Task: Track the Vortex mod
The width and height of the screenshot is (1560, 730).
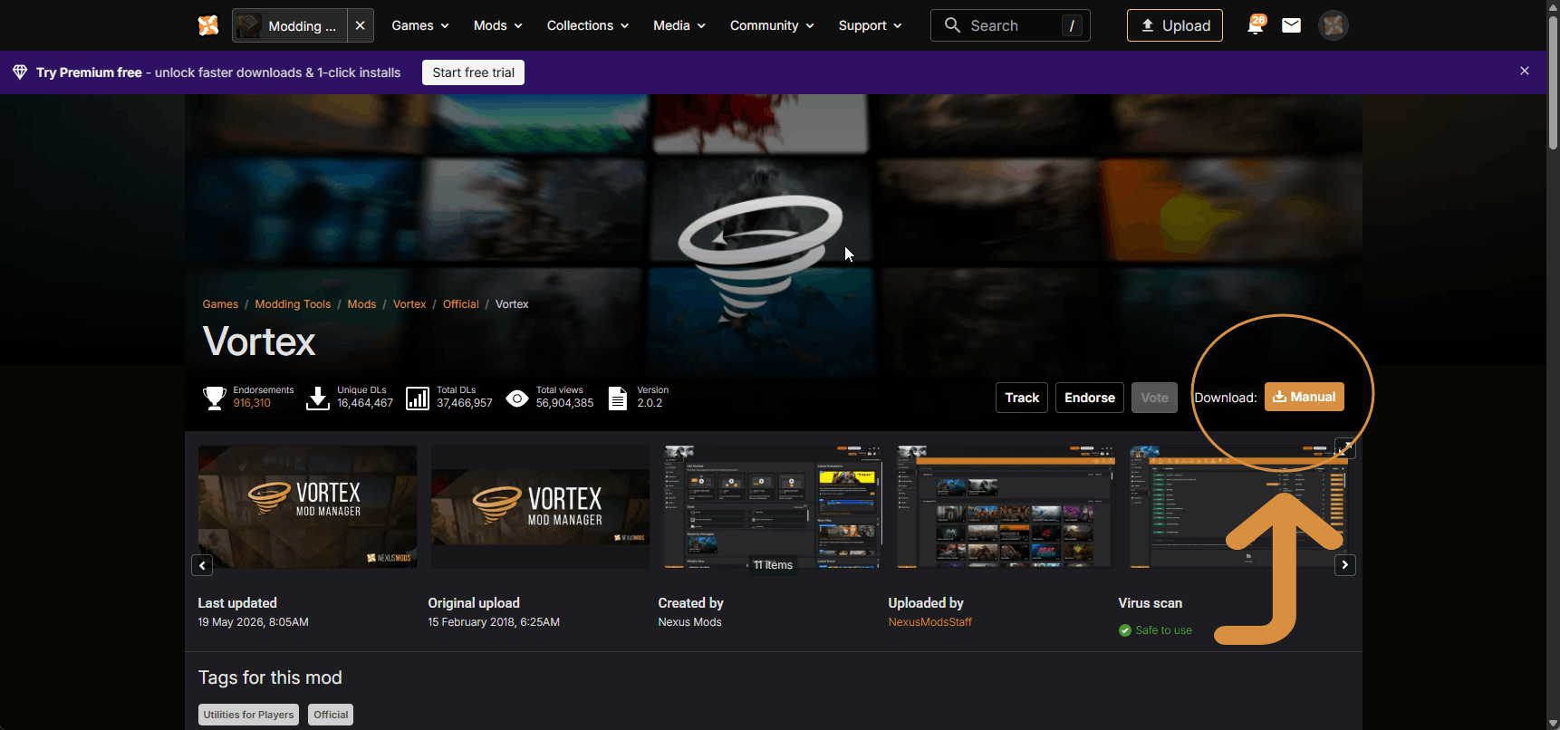Action: pos(1022,398)
